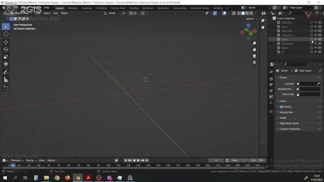This screenshot has height=182, width=324.
Task: Select the 3D Cursor tool
Action: (6, 34)
